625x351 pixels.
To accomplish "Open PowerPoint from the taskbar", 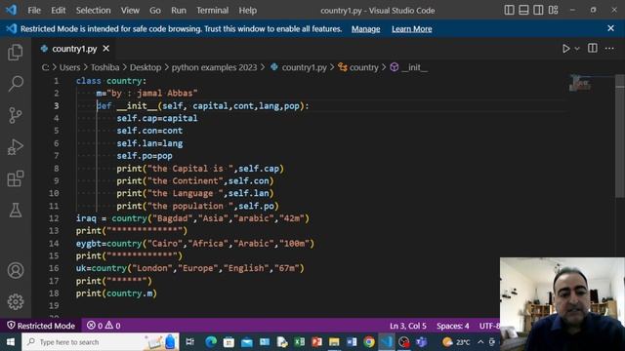I will coord(316,342).
